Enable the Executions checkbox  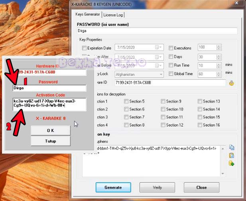[171, 48]
